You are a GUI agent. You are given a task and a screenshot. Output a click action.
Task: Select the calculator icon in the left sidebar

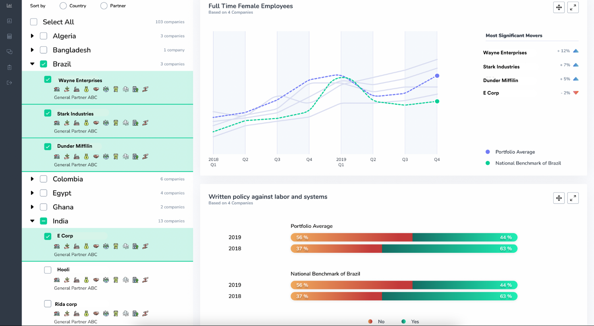(x=9, y=36)
